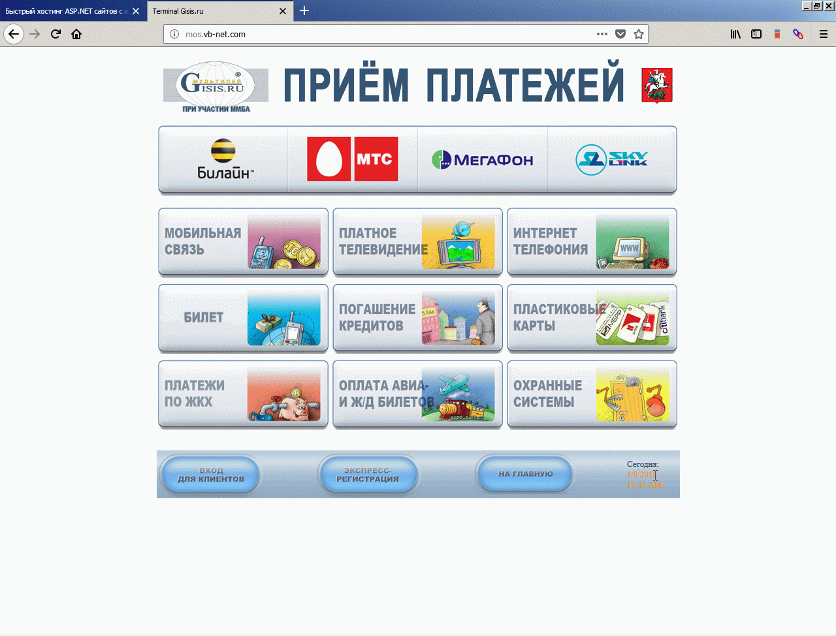Choose the Sky Link operator logo
The width and height of the screenshot is (836, 636).
tap(612, 159)
